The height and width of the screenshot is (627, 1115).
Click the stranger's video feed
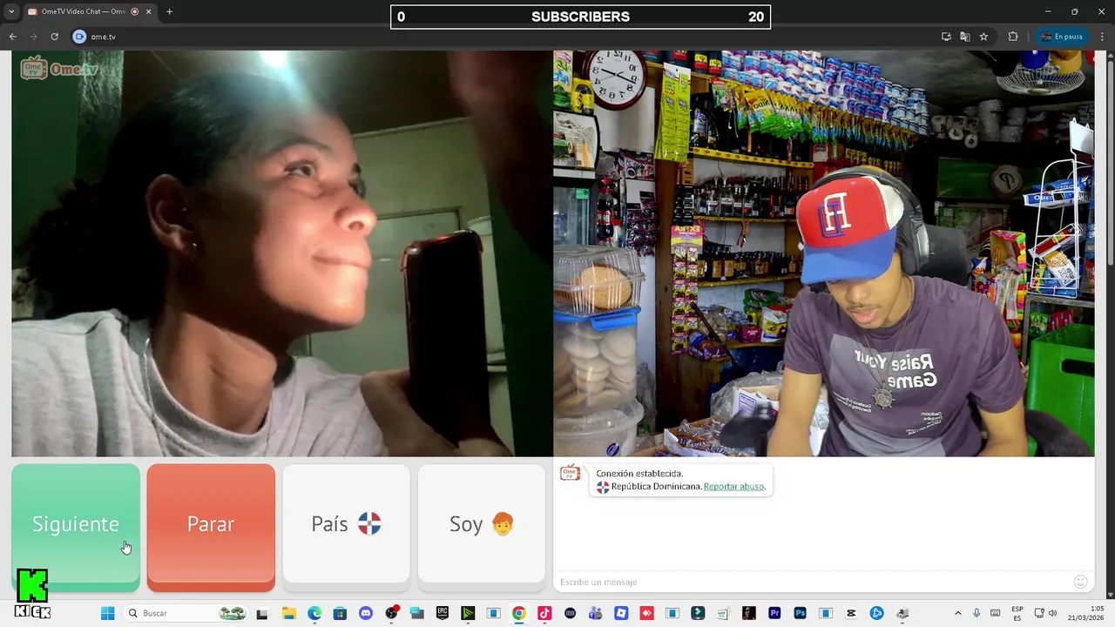pyautogui.click(x=282, y=253)
